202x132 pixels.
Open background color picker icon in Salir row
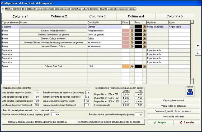coord(132,66)
